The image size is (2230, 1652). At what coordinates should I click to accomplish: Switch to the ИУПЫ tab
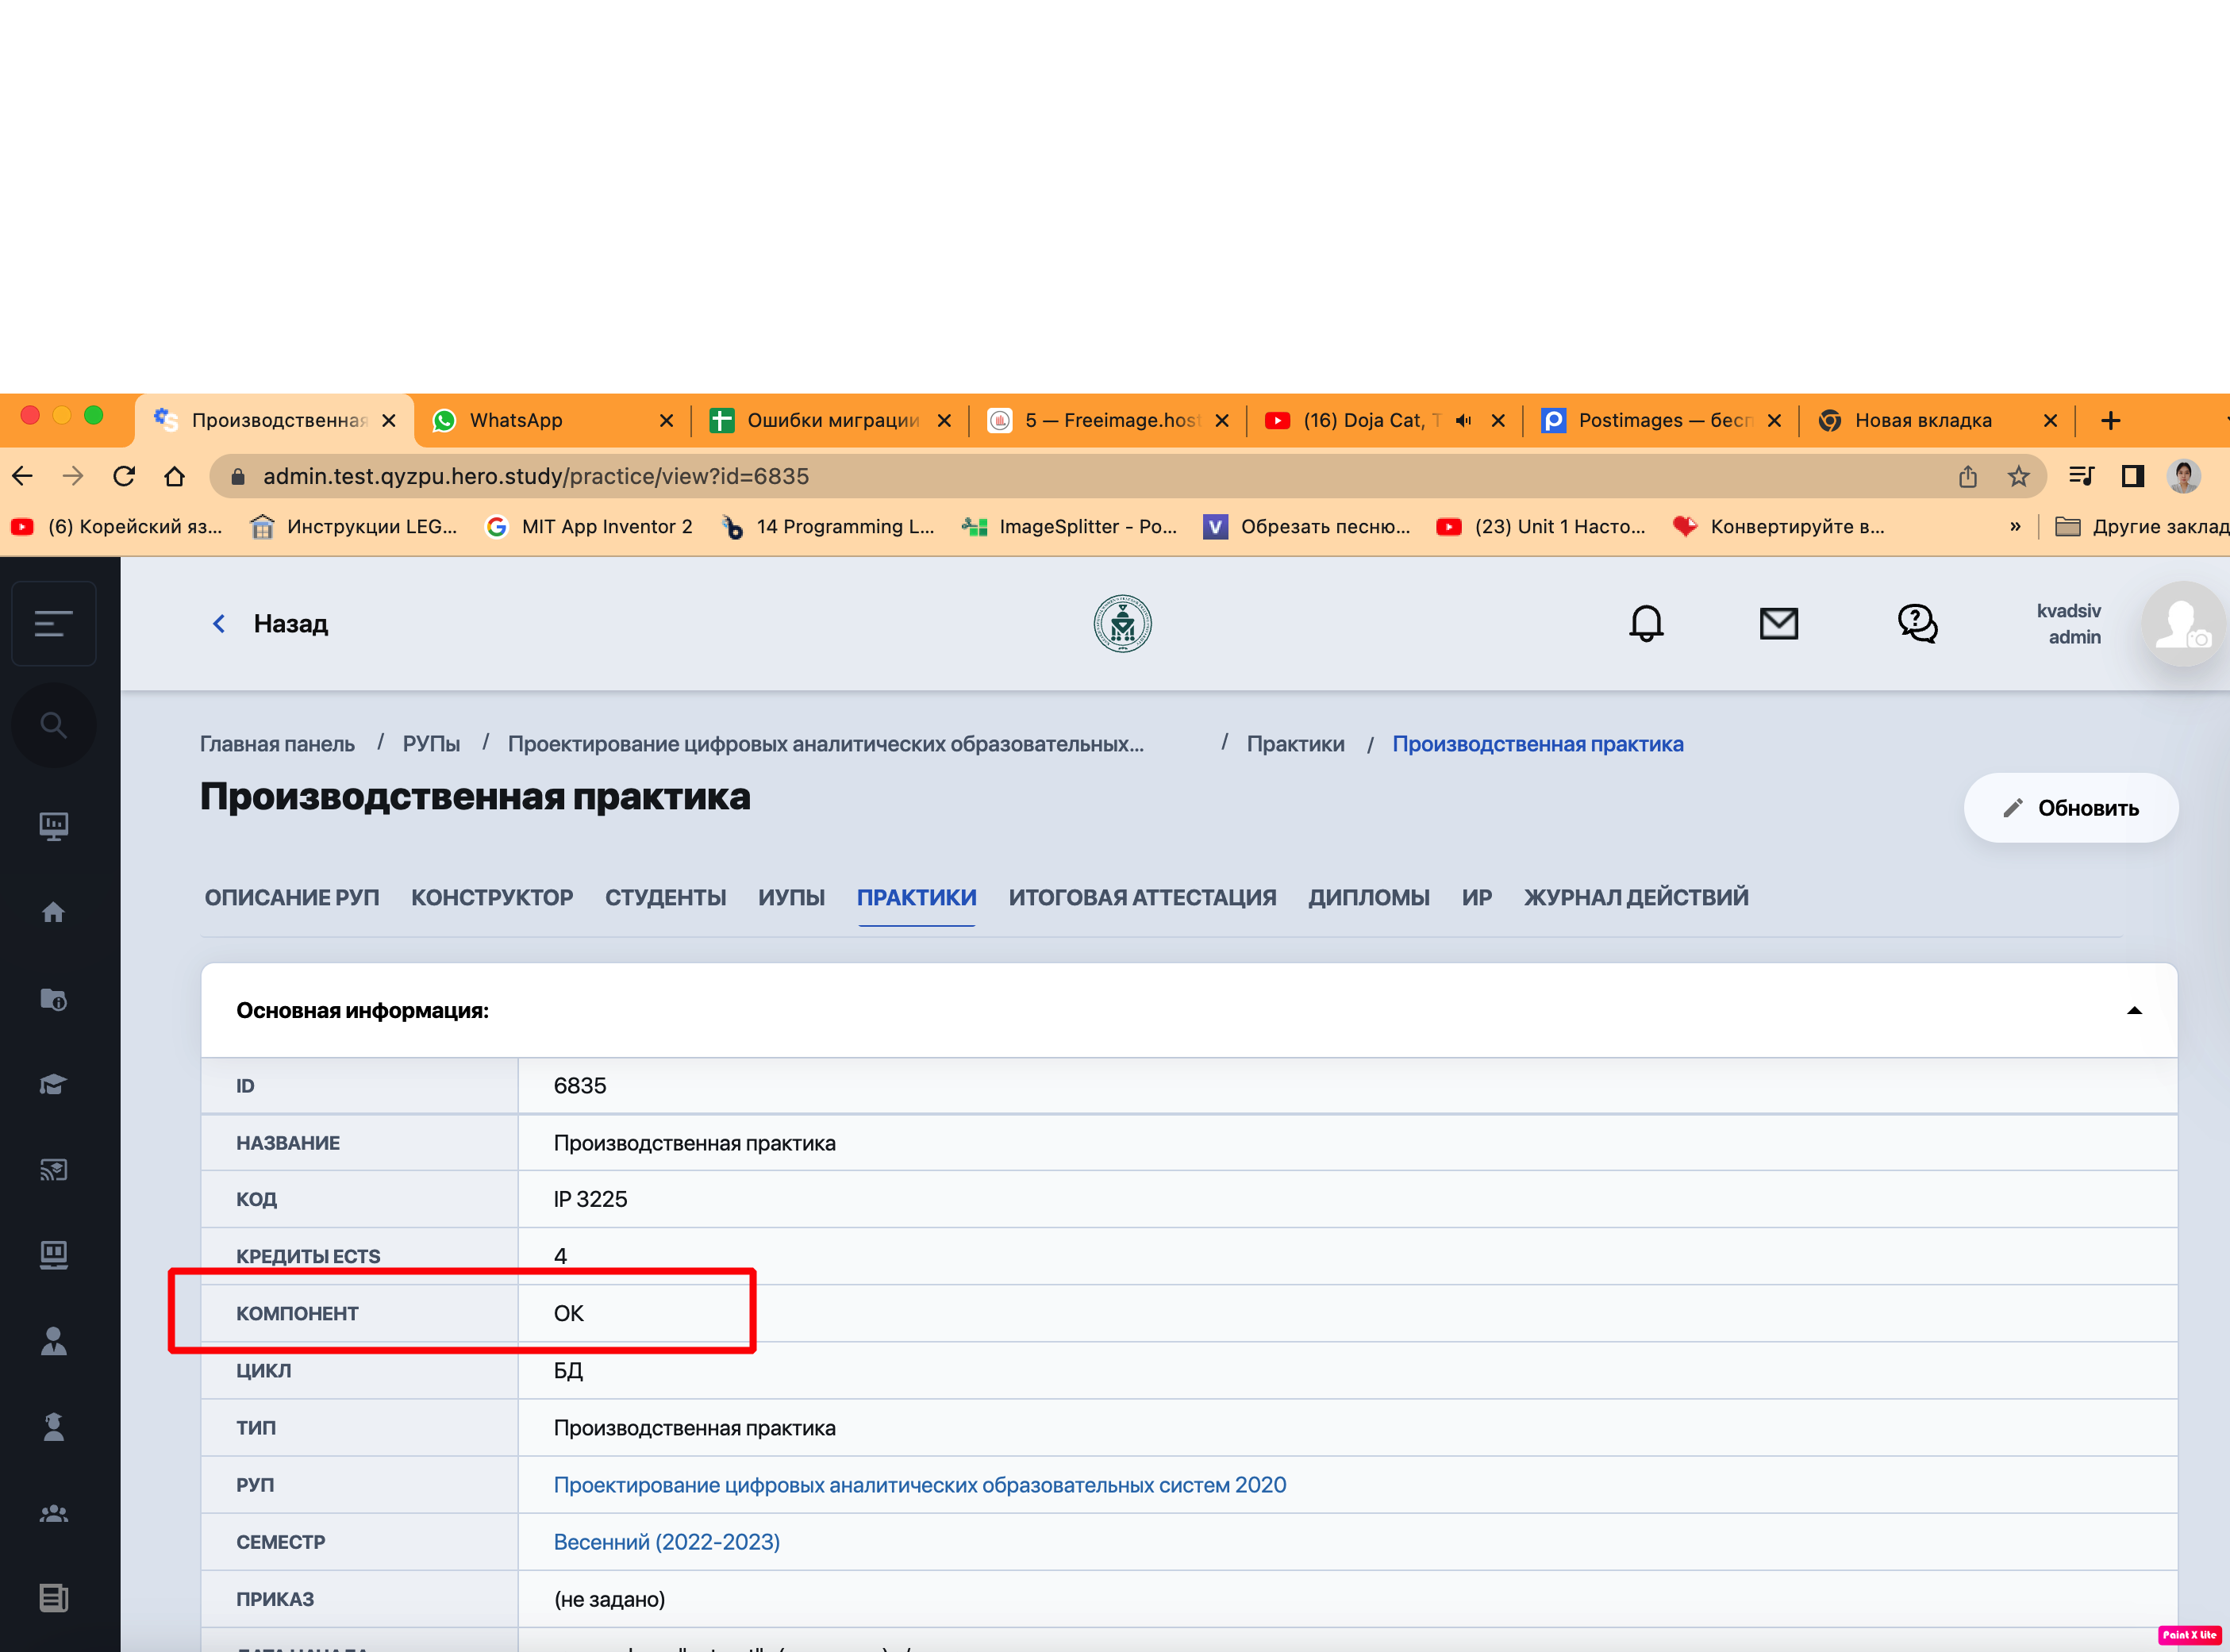click(791, 897)
